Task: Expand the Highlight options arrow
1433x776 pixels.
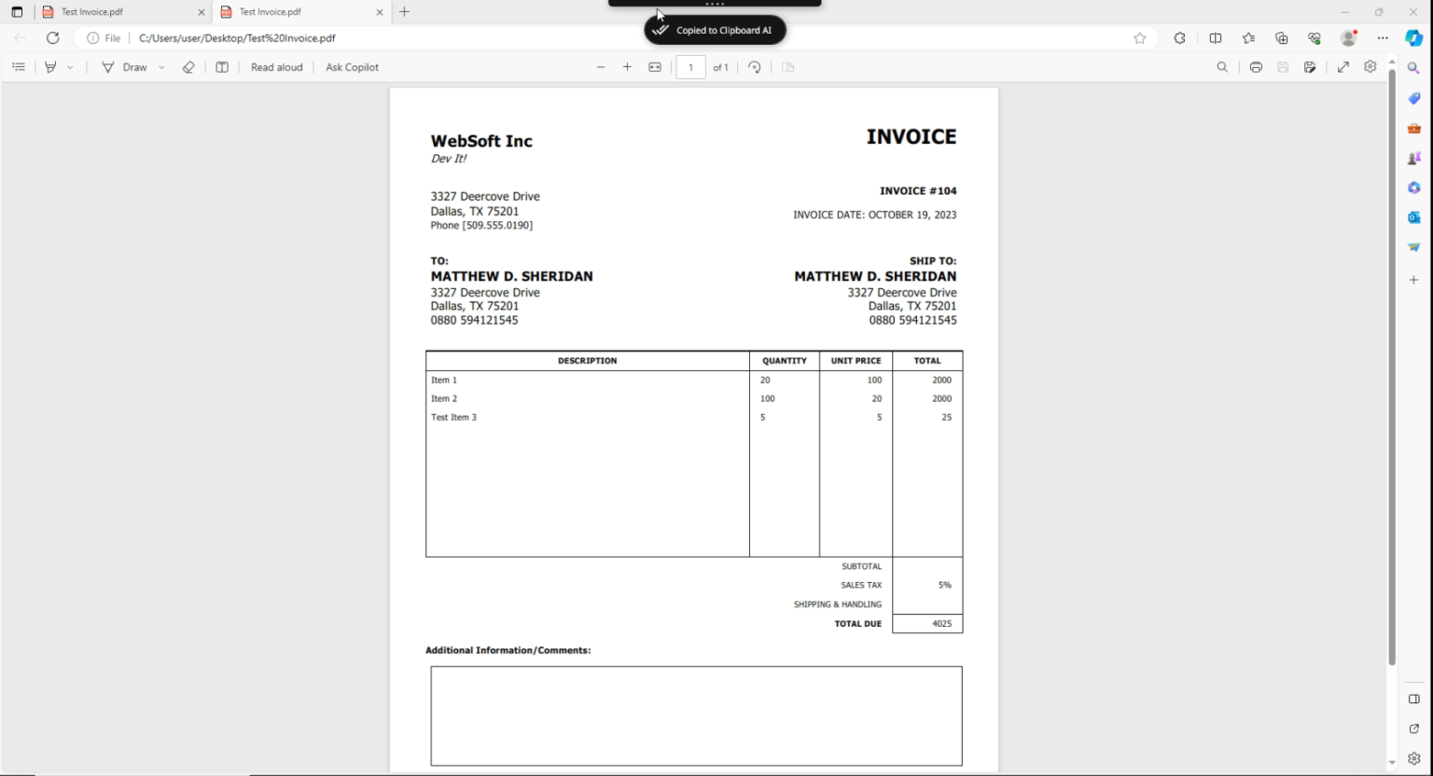Action: [70, 67]
